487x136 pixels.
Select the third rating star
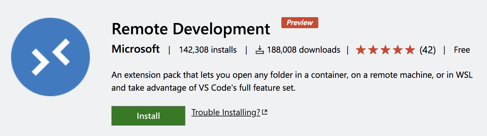[x=385, y=50]
